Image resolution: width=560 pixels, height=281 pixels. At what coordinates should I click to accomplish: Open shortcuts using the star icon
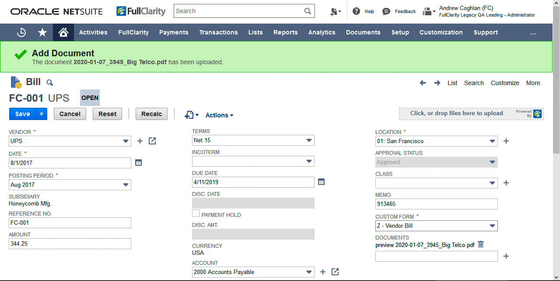(x=42, y=32)
